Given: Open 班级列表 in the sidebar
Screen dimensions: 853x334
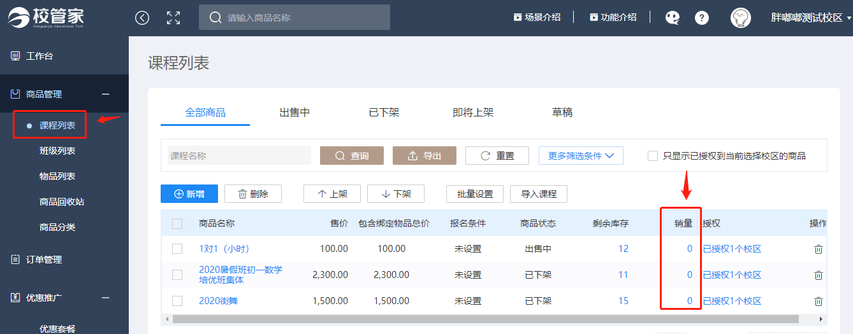Looking at the screenshot, I should (x=57, y=151).
